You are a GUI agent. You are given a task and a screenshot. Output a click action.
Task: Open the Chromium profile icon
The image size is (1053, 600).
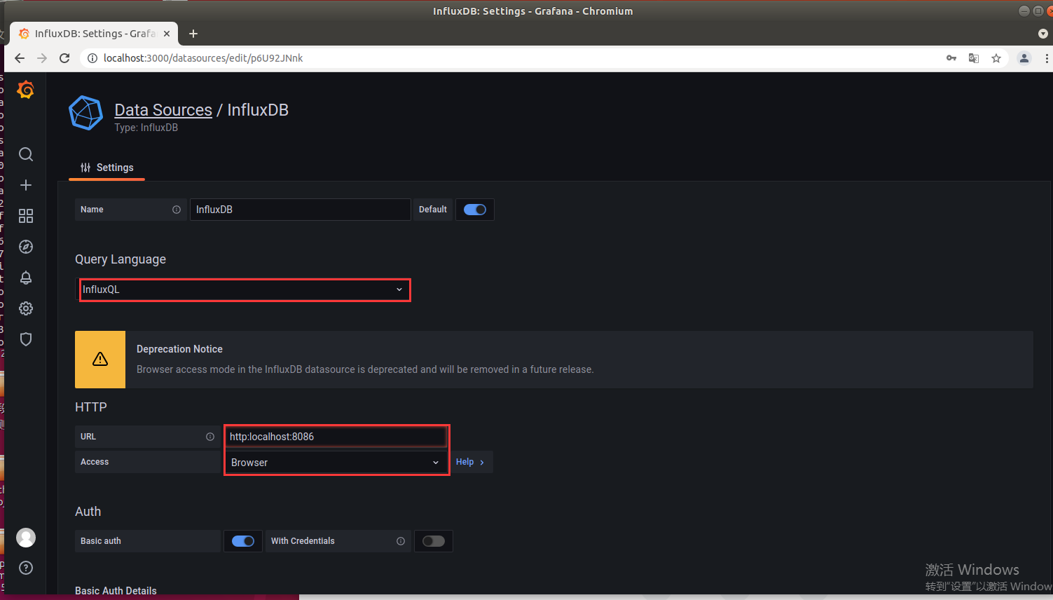1024,58
